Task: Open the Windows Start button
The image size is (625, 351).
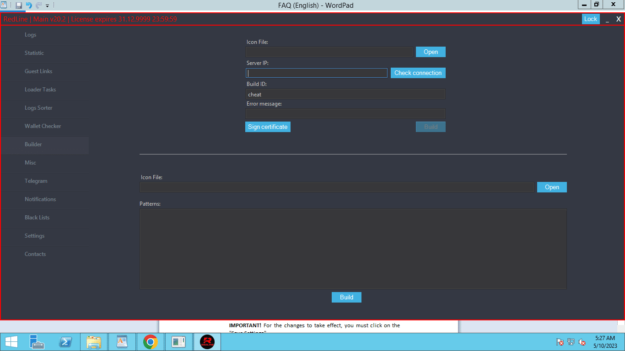Action: 11,342
